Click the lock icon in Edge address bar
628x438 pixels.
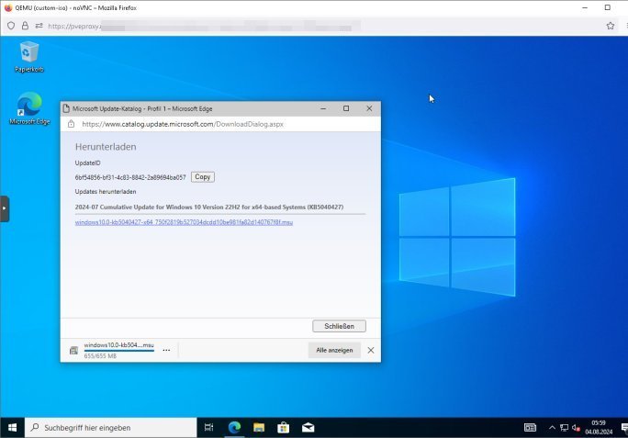coord(72,124)
